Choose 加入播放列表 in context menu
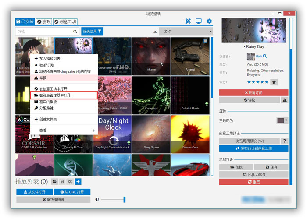This screenshot has width=307, height=219. click(64, 58)
